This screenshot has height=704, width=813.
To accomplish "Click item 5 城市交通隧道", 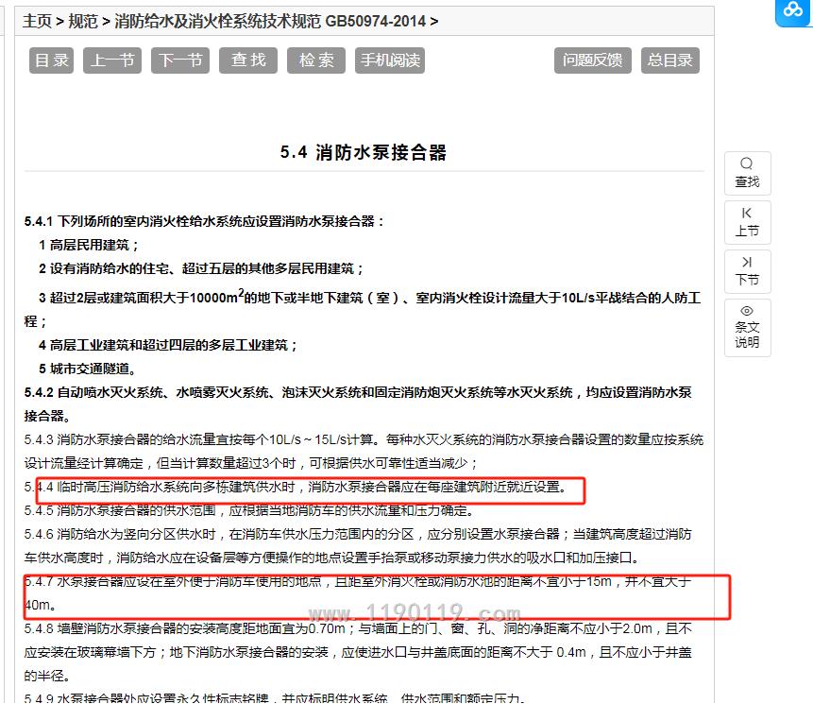I will pyautogui.click(x=88, y=369).
